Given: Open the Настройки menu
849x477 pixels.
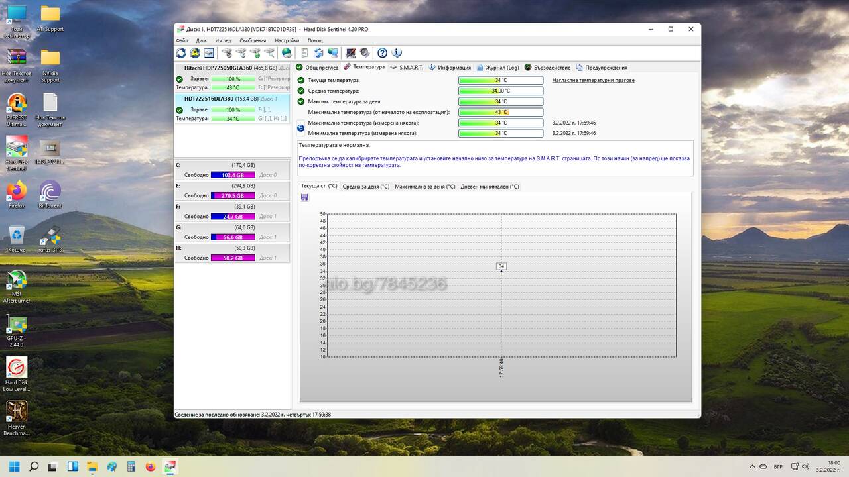Looking at the screenshot, I should 287,40.
